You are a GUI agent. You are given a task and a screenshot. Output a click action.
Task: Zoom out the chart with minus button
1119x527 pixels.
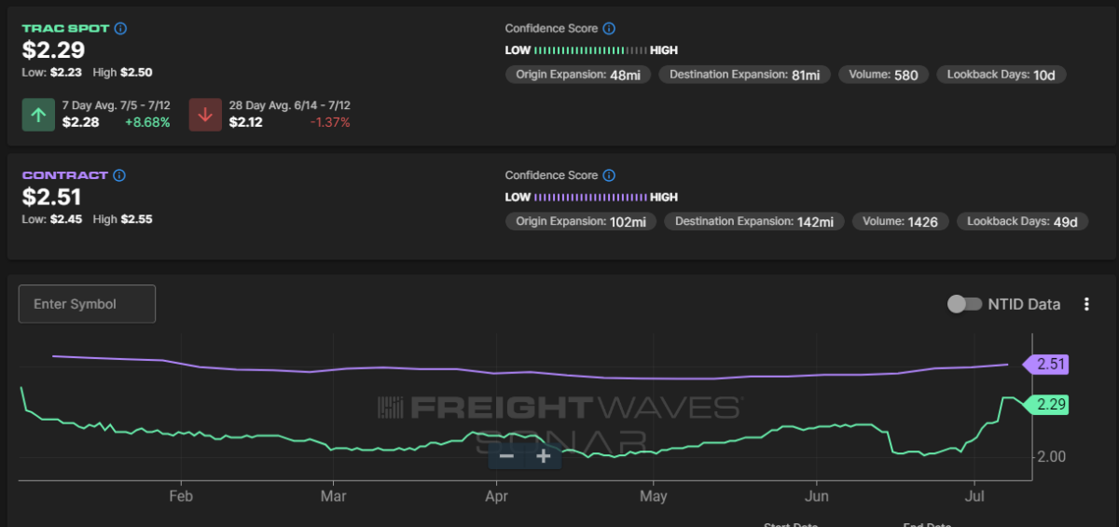[x=506, y=456]
